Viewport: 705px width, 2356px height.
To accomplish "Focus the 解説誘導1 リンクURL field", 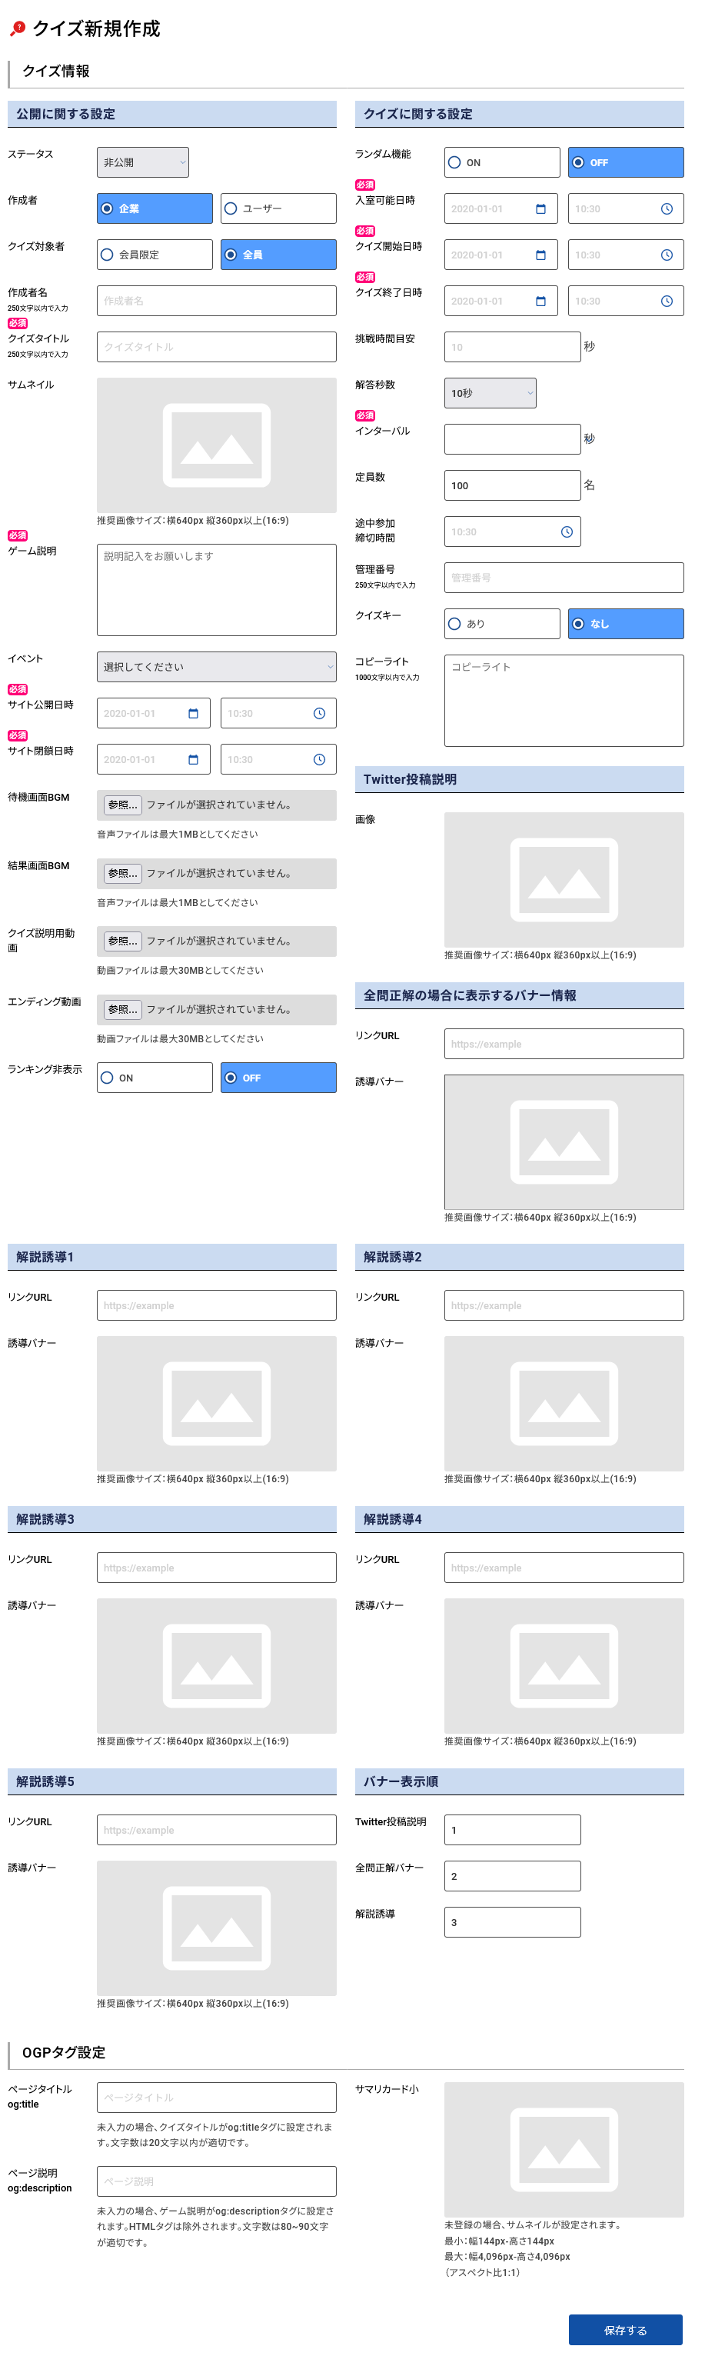I will click(x=216, y=1306).
